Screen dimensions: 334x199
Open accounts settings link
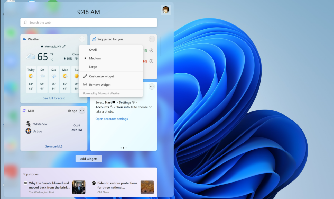pos(112,119)
